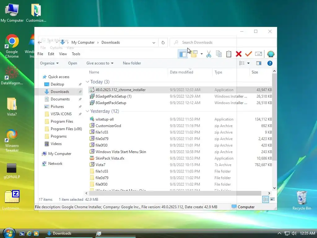Toggle the preview pane icon
Screen dimensions: 317x238
click(258, 63)
